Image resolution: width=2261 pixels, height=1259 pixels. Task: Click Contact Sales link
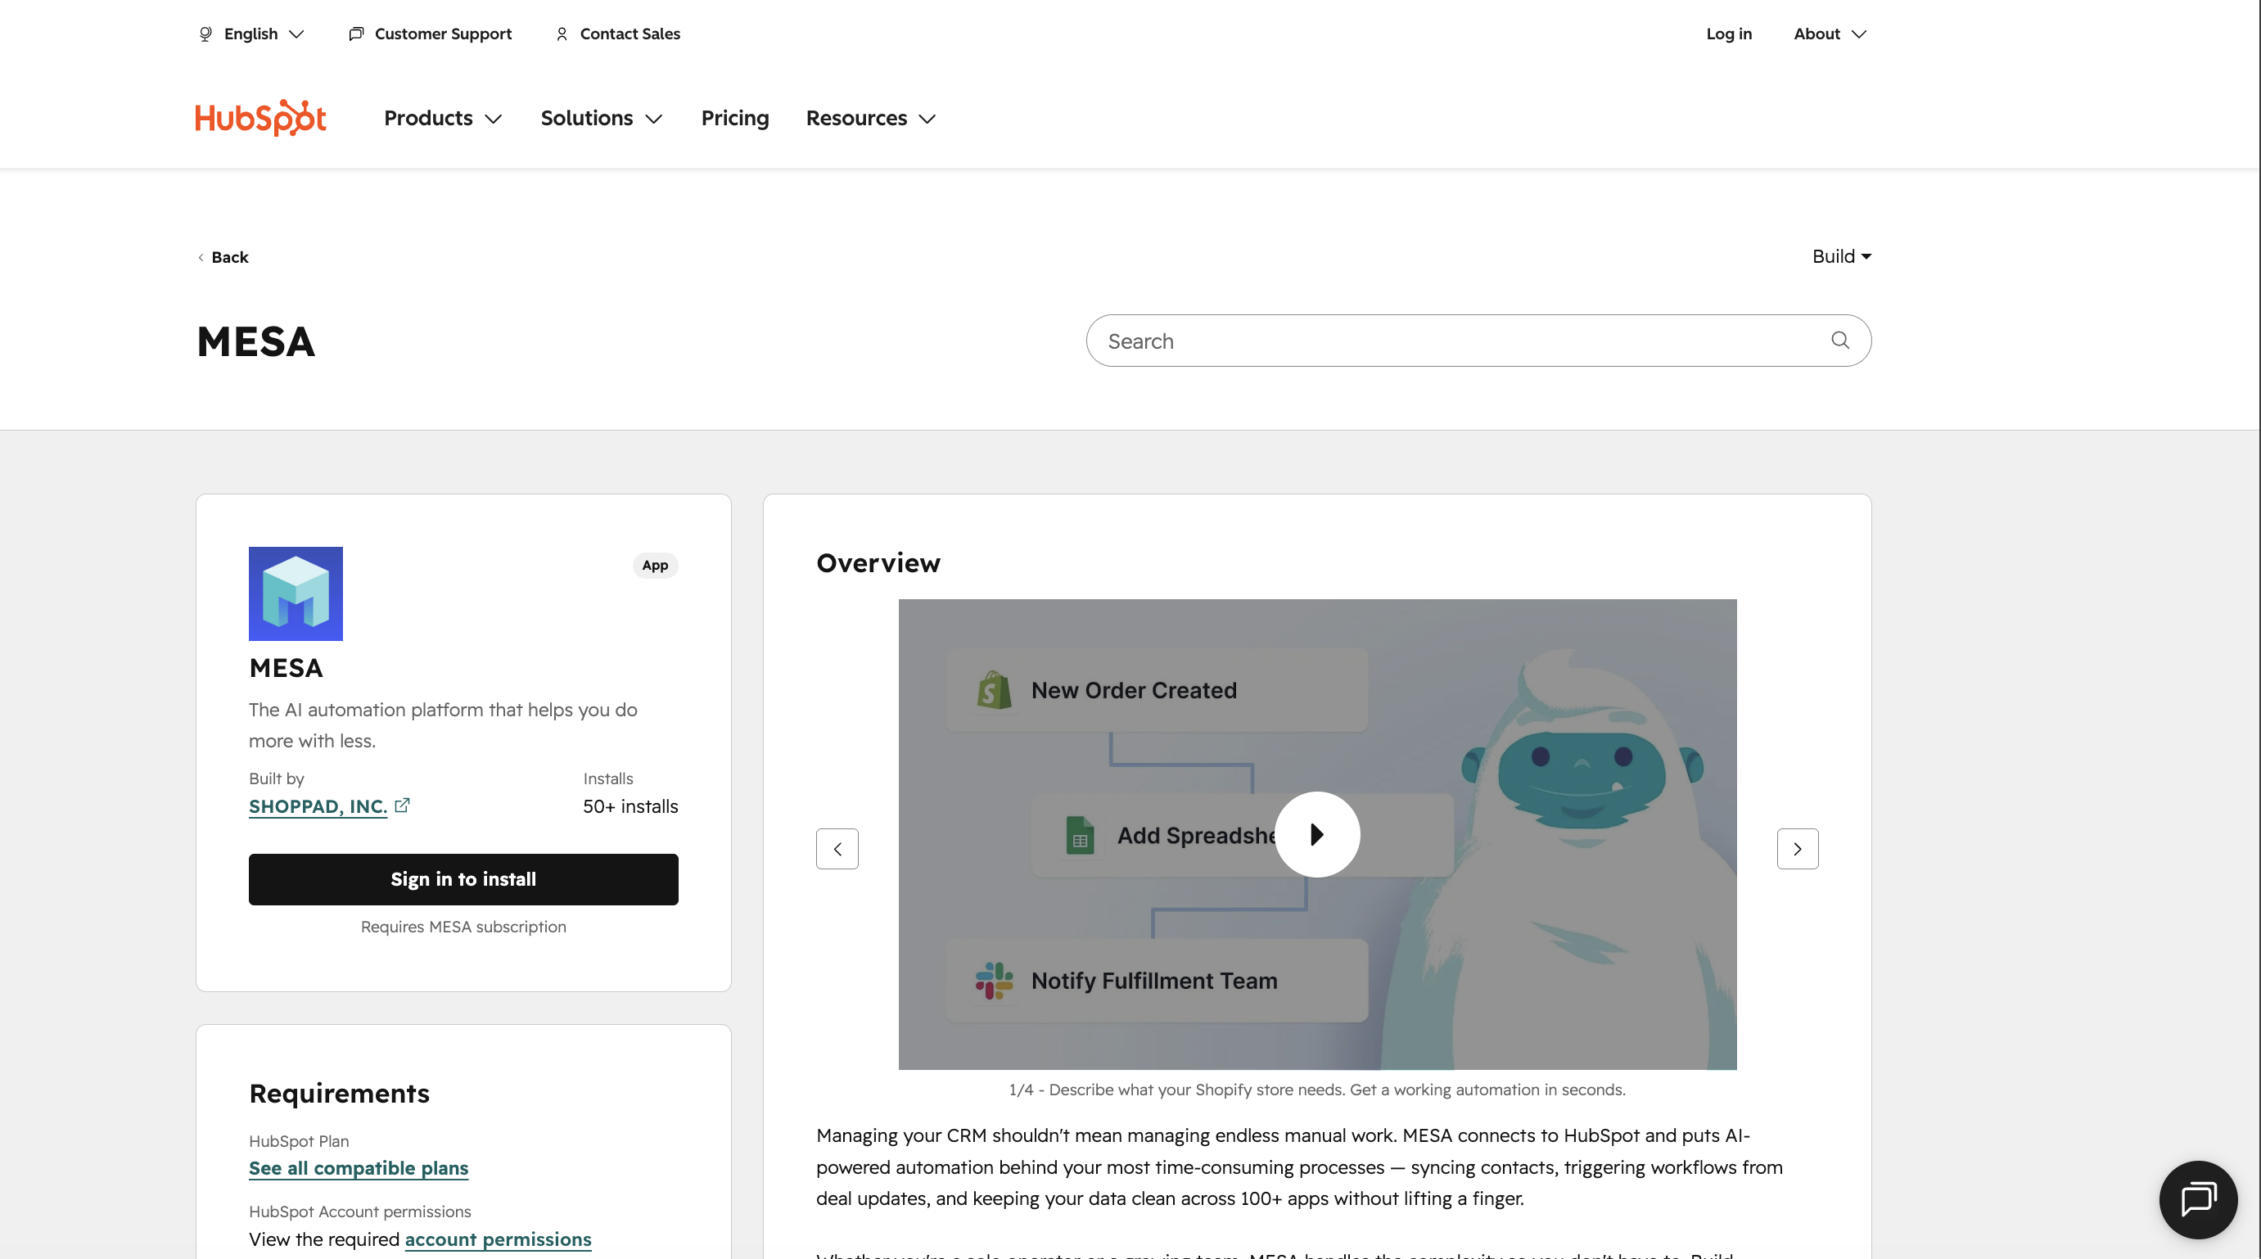click(x=630, y=34)
